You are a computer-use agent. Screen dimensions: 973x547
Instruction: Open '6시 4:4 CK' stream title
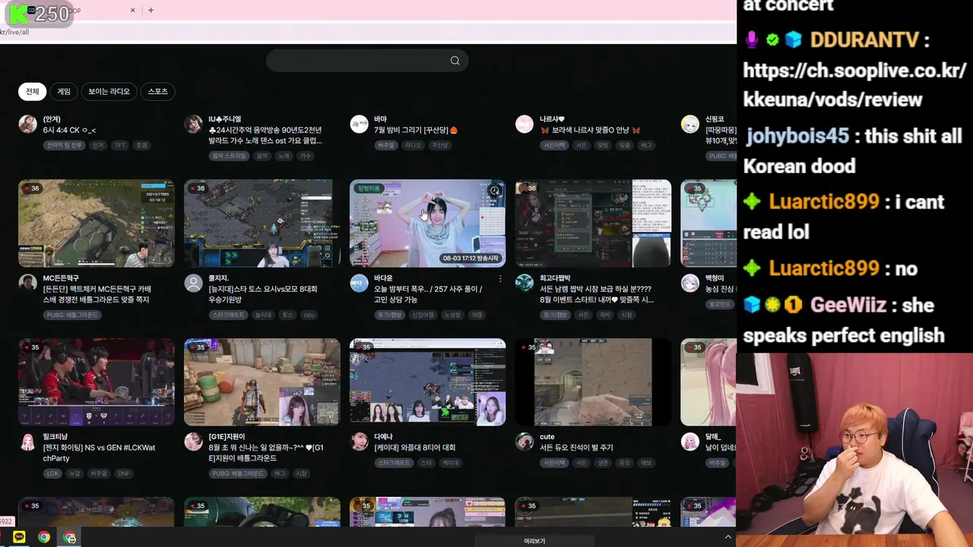pos(69,130)
